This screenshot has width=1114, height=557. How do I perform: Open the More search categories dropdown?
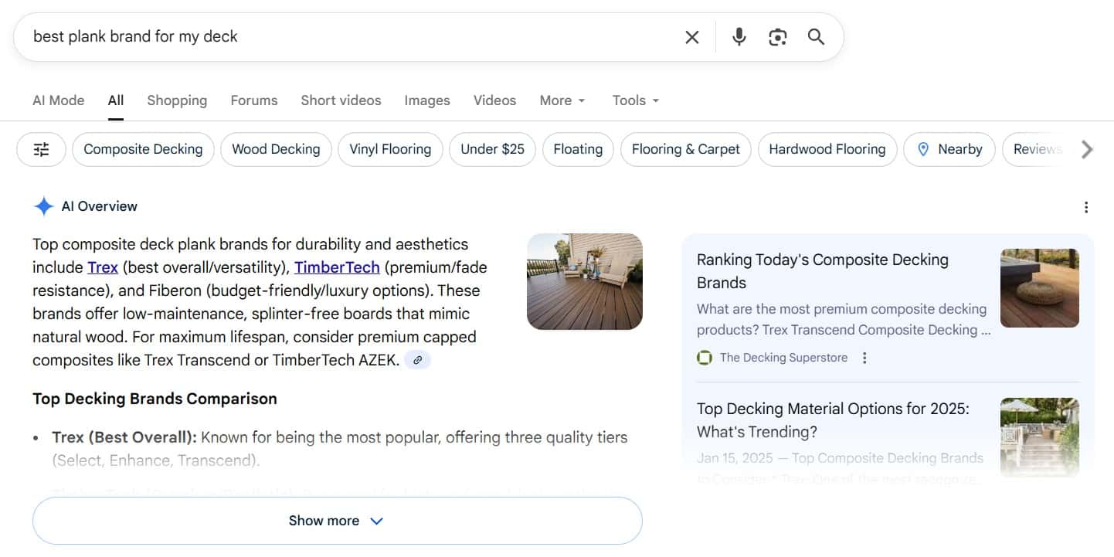pos(562,100)
